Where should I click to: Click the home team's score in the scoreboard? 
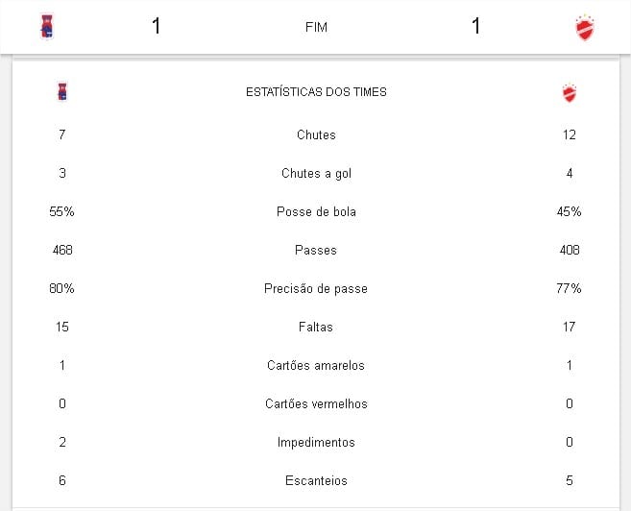point(157,26)
